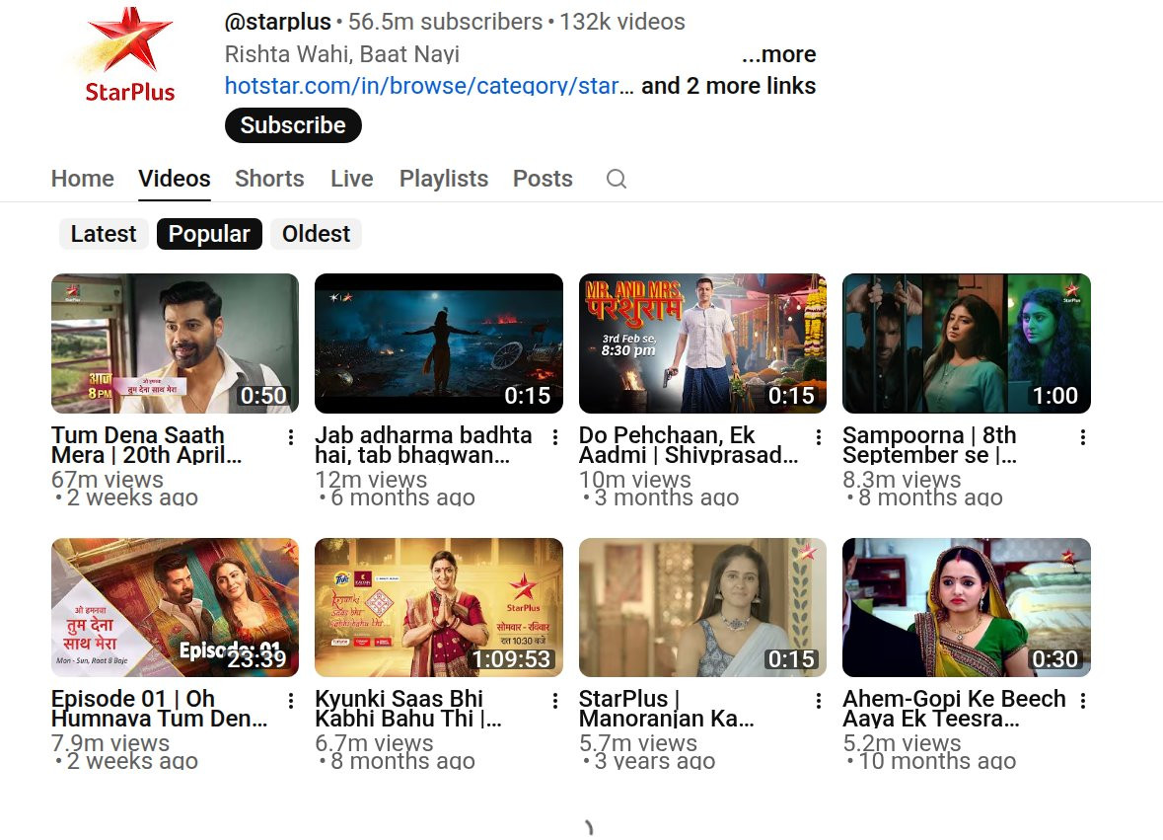Switch to the Home tab
The image size is (1163, 840).
coord(82,179)
